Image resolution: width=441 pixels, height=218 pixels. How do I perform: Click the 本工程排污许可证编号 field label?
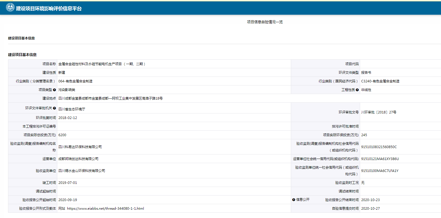tap(39, 126)
